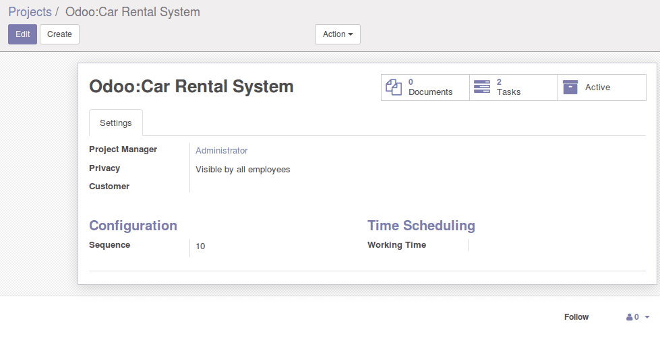The height and width of the screenshot is (338, 660).
Task: Open the Administrator project manager link
Action: [221, 151]
